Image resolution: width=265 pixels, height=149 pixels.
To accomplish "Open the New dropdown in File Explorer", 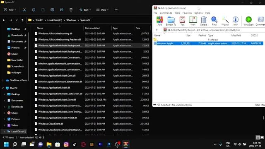I will click(10, 10).
